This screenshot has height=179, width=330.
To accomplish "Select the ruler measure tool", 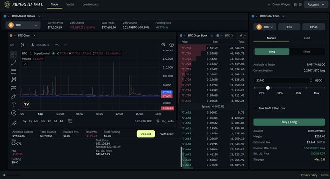I will [x=14, y=123].
